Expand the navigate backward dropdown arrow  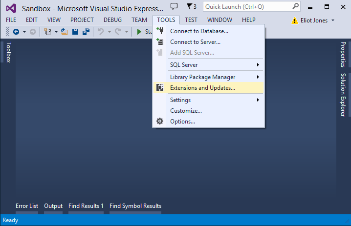coord(24,32)
